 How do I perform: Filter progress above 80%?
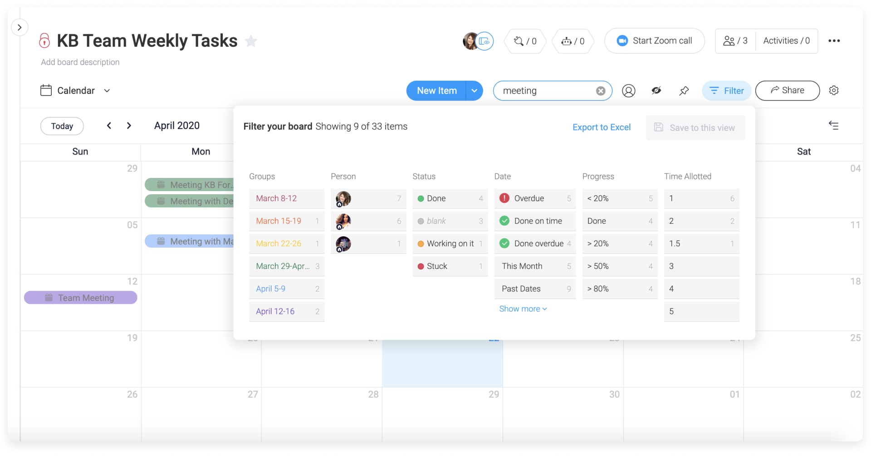click(620, 289)
